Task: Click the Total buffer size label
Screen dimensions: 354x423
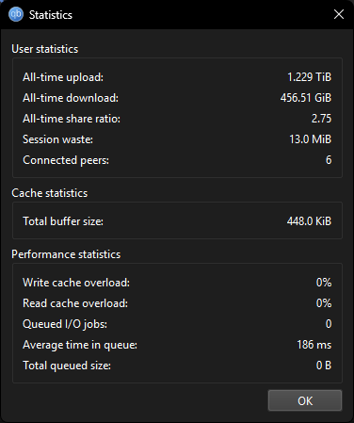Action: pos(63,221)
